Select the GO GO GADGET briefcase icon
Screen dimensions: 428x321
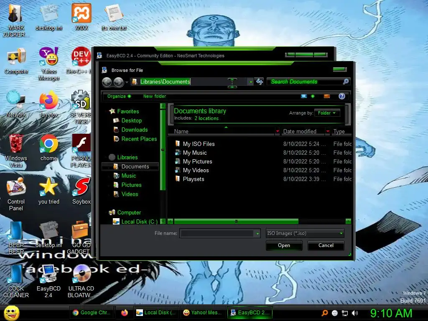click(79, 237)
